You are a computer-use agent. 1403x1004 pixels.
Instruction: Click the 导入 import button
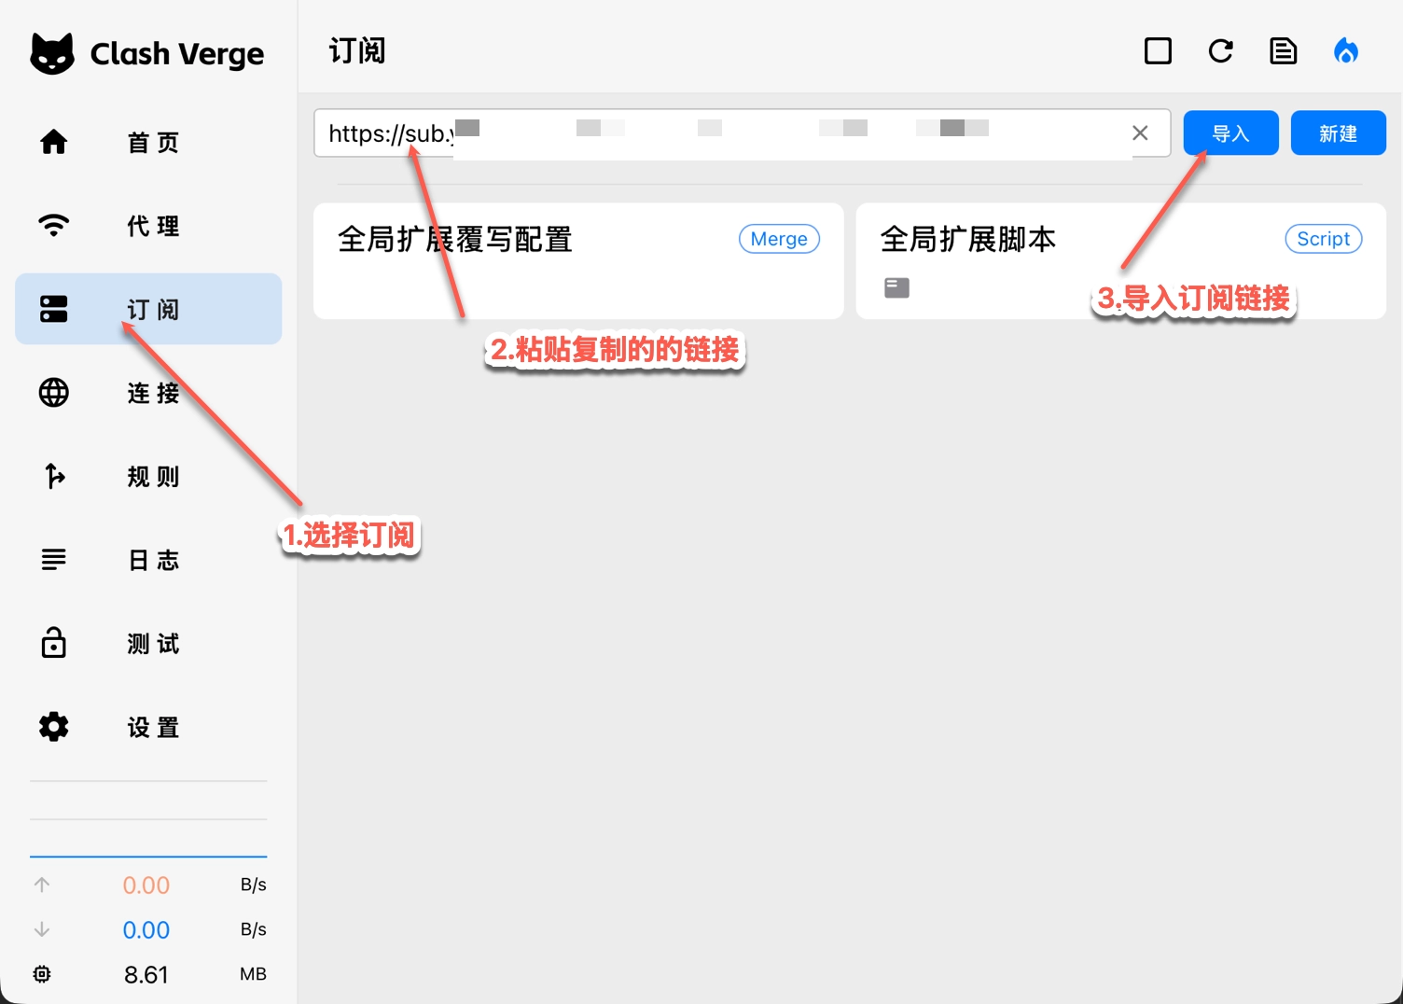point(1230,133)
